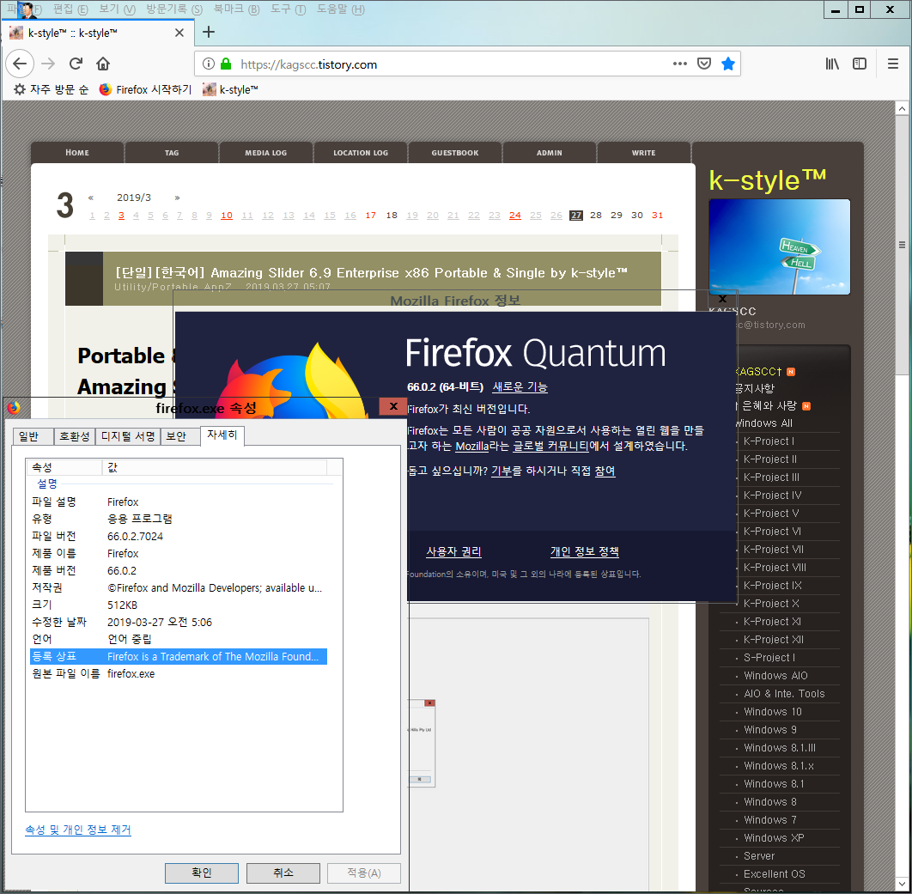This screenshot has width=912, height=894.
Task: Reload the page with the refresh icon
Action: coord(76,64)
